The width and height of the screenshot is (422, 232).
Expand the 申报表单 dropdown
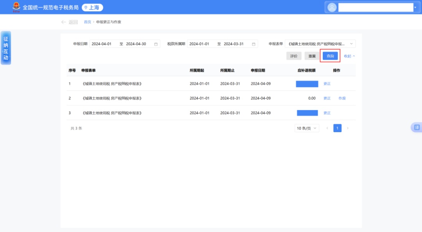351,44
